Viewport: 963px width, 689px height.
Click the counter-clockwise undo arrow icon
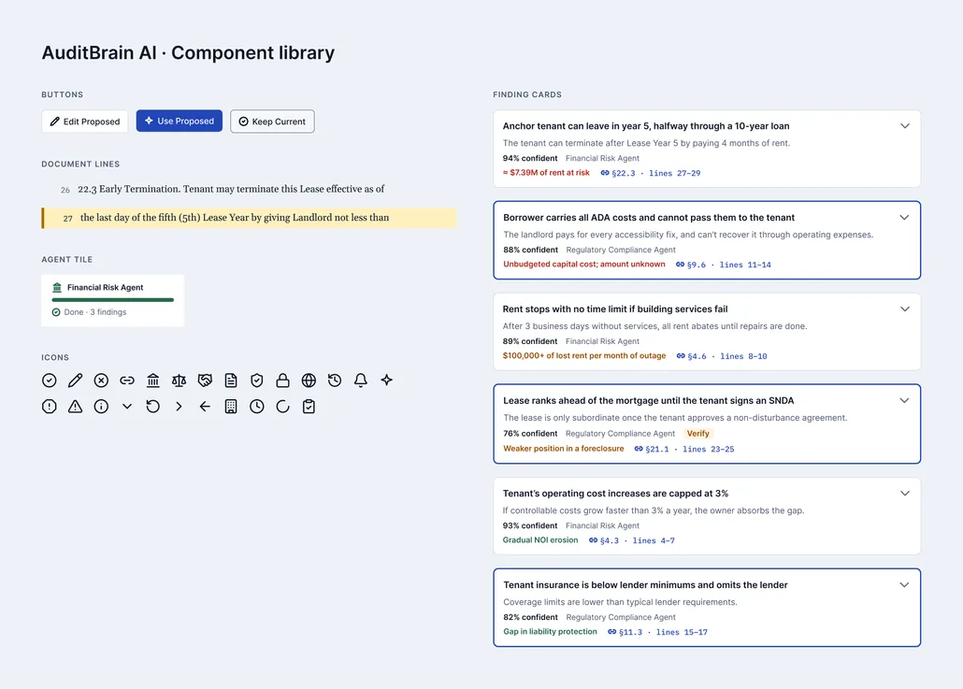click(x=153, y=406)
